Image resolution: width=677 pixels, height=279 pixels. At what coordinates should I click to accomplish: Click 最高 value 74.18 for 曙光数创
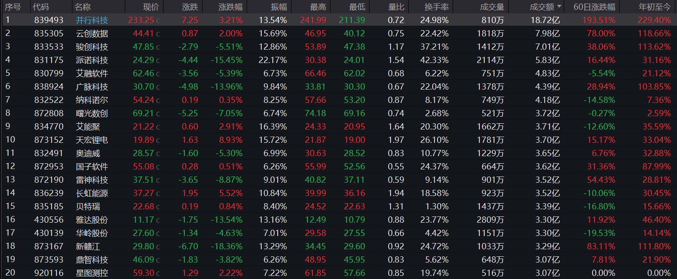click(x=315, y=113)
